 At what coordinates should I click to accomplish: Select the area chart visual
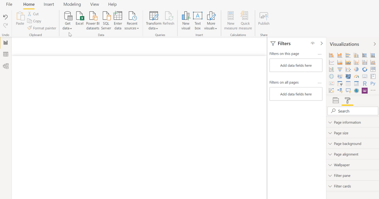coord(340,62)
